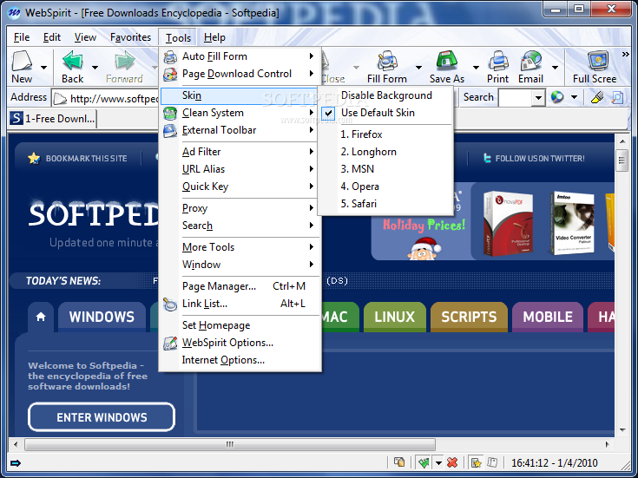Click the Forward arrow toolbar icon
This screenshot has width=638, height=478.
click(x=124, y=61)
